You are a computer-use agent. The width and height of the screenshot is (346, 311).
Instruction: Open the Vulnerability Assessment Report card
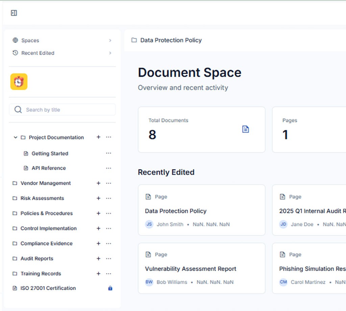pos(202,268)
